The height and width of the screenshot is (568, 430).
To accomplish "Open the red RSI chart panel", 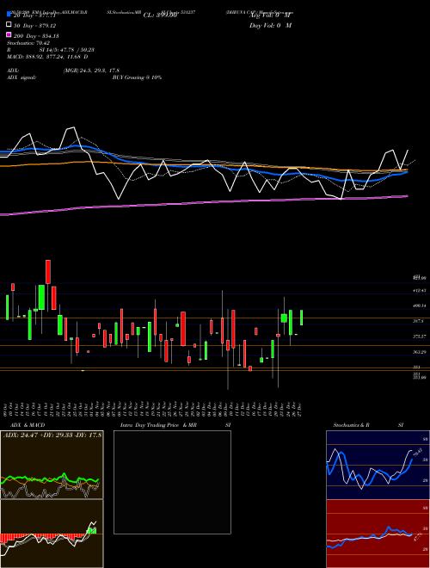I will point(378,534).
